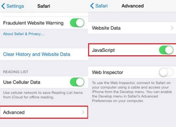This screenshot has height=127, width=176.
Task: Tap the Advanced page title
Action: 133,6
